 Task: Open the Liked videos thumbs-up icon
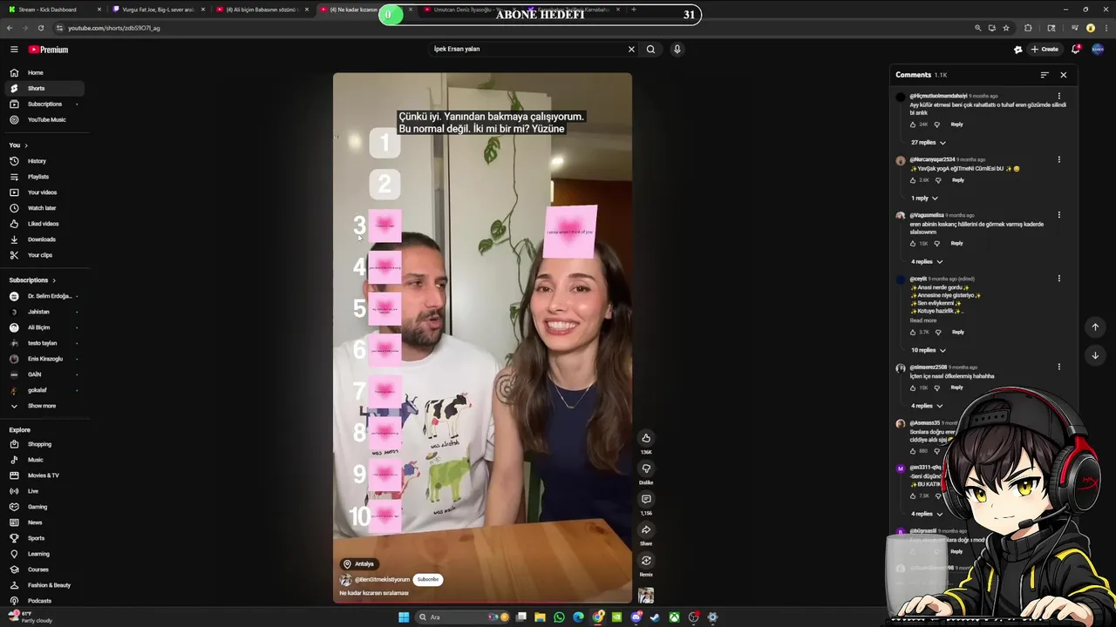pos(14,224)
